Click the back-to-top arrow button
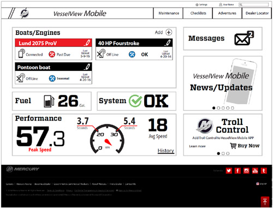 (x=265, y=201)
